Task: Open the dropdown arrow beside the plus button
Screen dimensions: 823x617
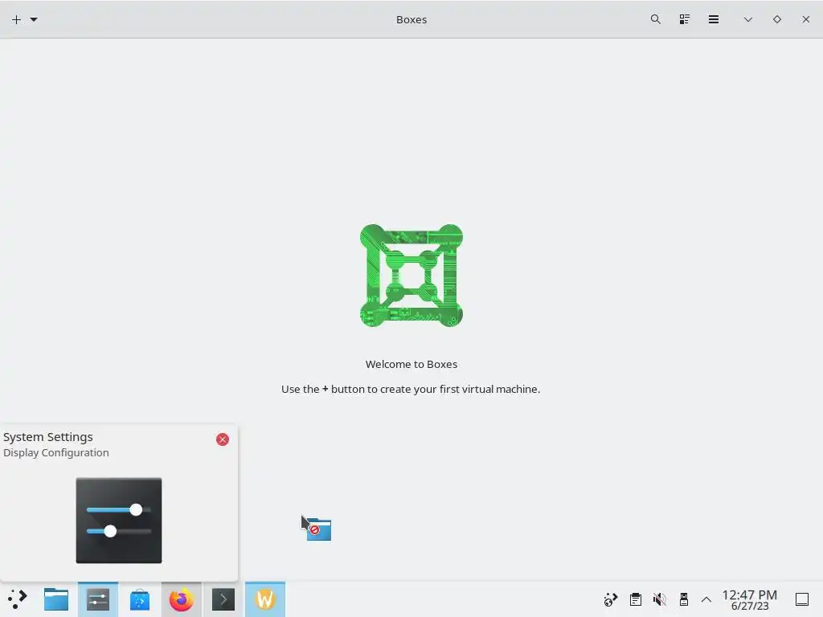Action: tap(34, 20)
